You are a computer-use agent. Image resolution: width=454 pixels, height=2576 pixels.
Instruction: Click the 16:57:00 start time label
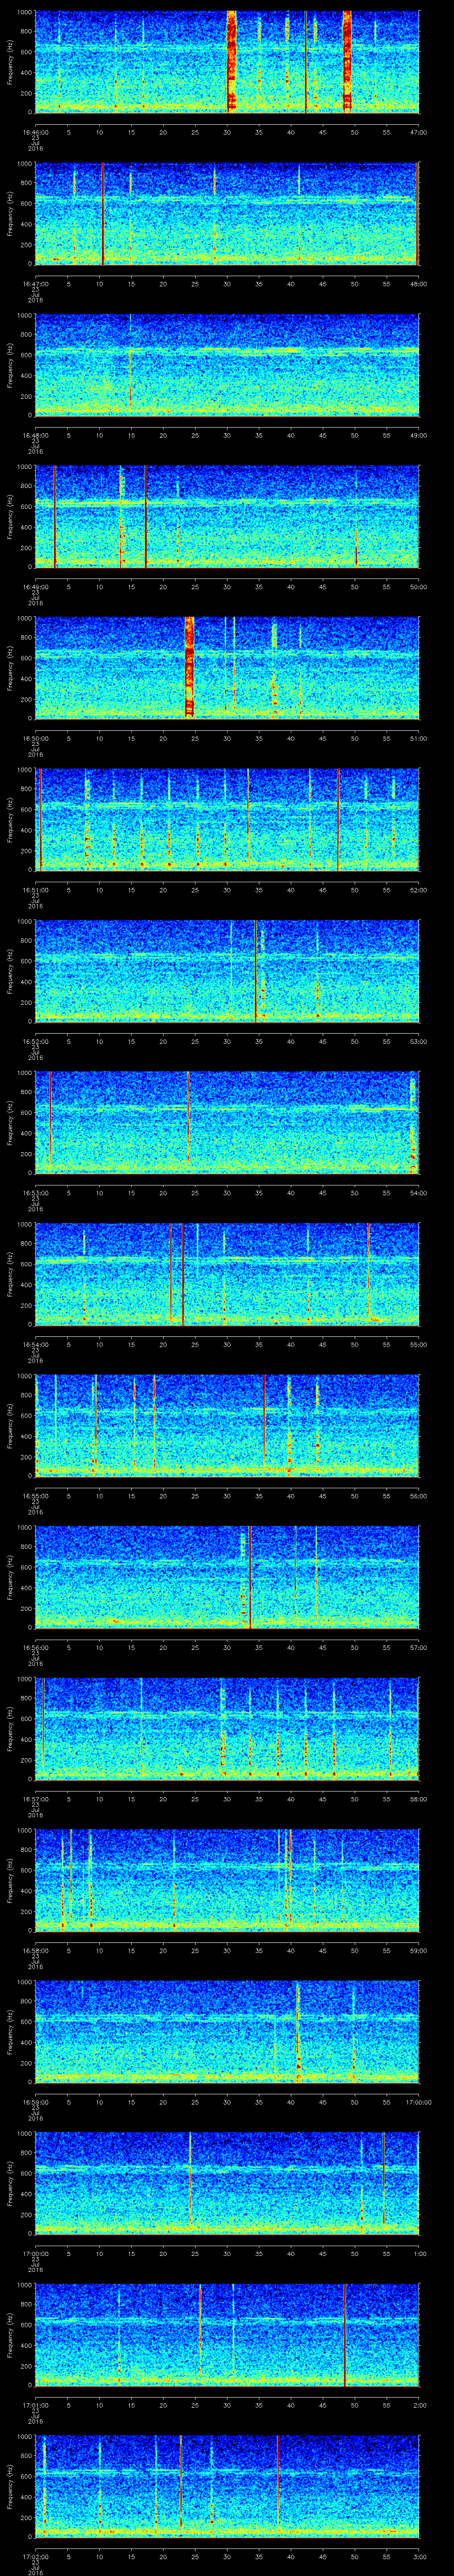point(36,1799)
